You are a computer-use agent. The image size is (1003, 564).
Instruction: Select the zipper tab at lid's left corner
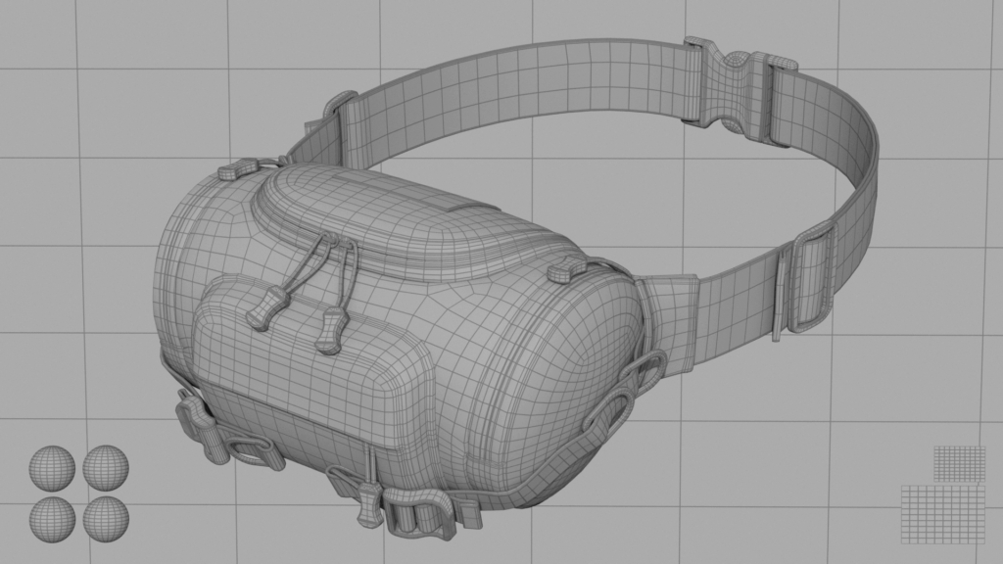pos(233,171)
